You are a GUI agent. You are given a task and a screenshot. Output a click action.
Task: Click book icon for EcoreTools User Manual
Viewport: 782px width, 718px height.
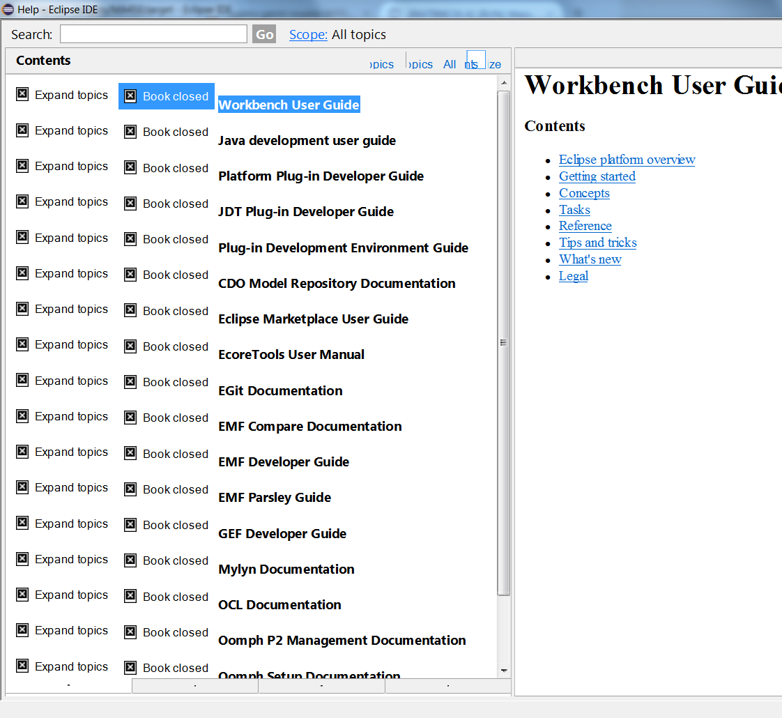tap(130, 346)
